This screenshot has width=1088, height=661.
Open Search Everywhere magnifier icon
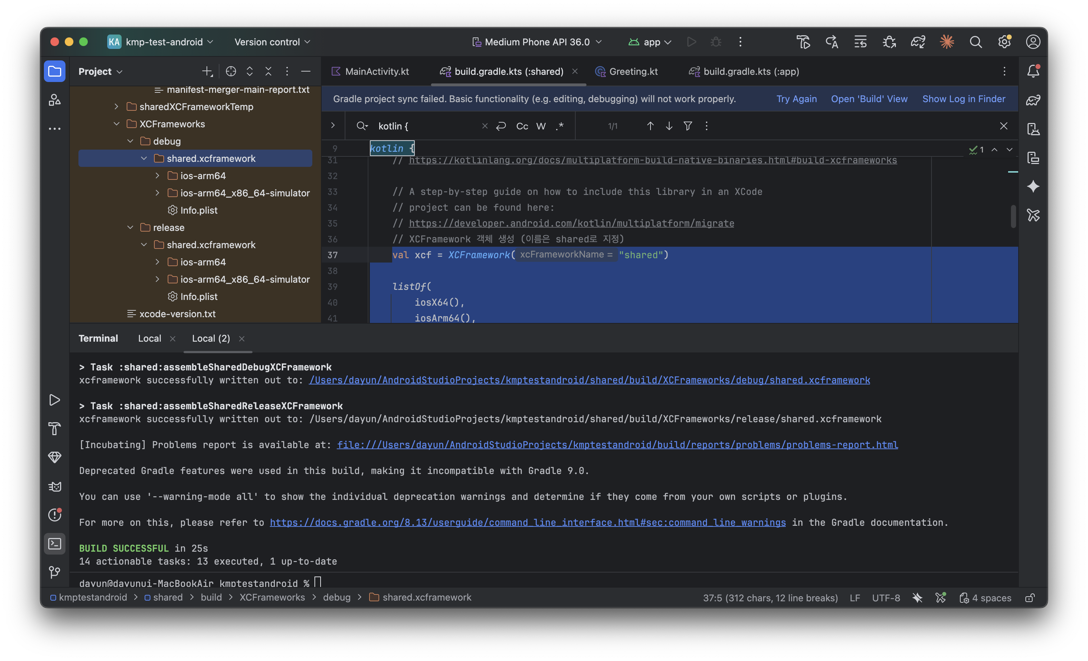(976, 42)
